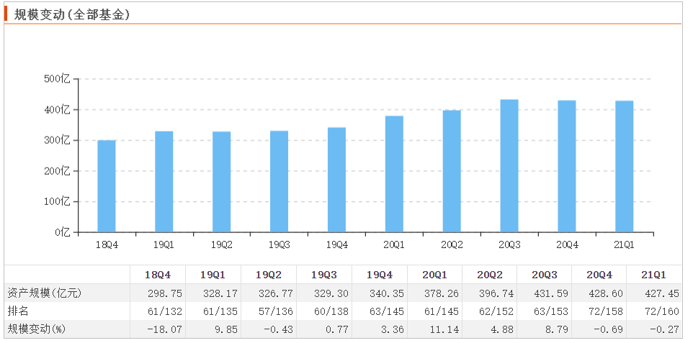This screenshot has height=343, width=693.
Task: Click change value -0.27
Action: tap(666, 330)
